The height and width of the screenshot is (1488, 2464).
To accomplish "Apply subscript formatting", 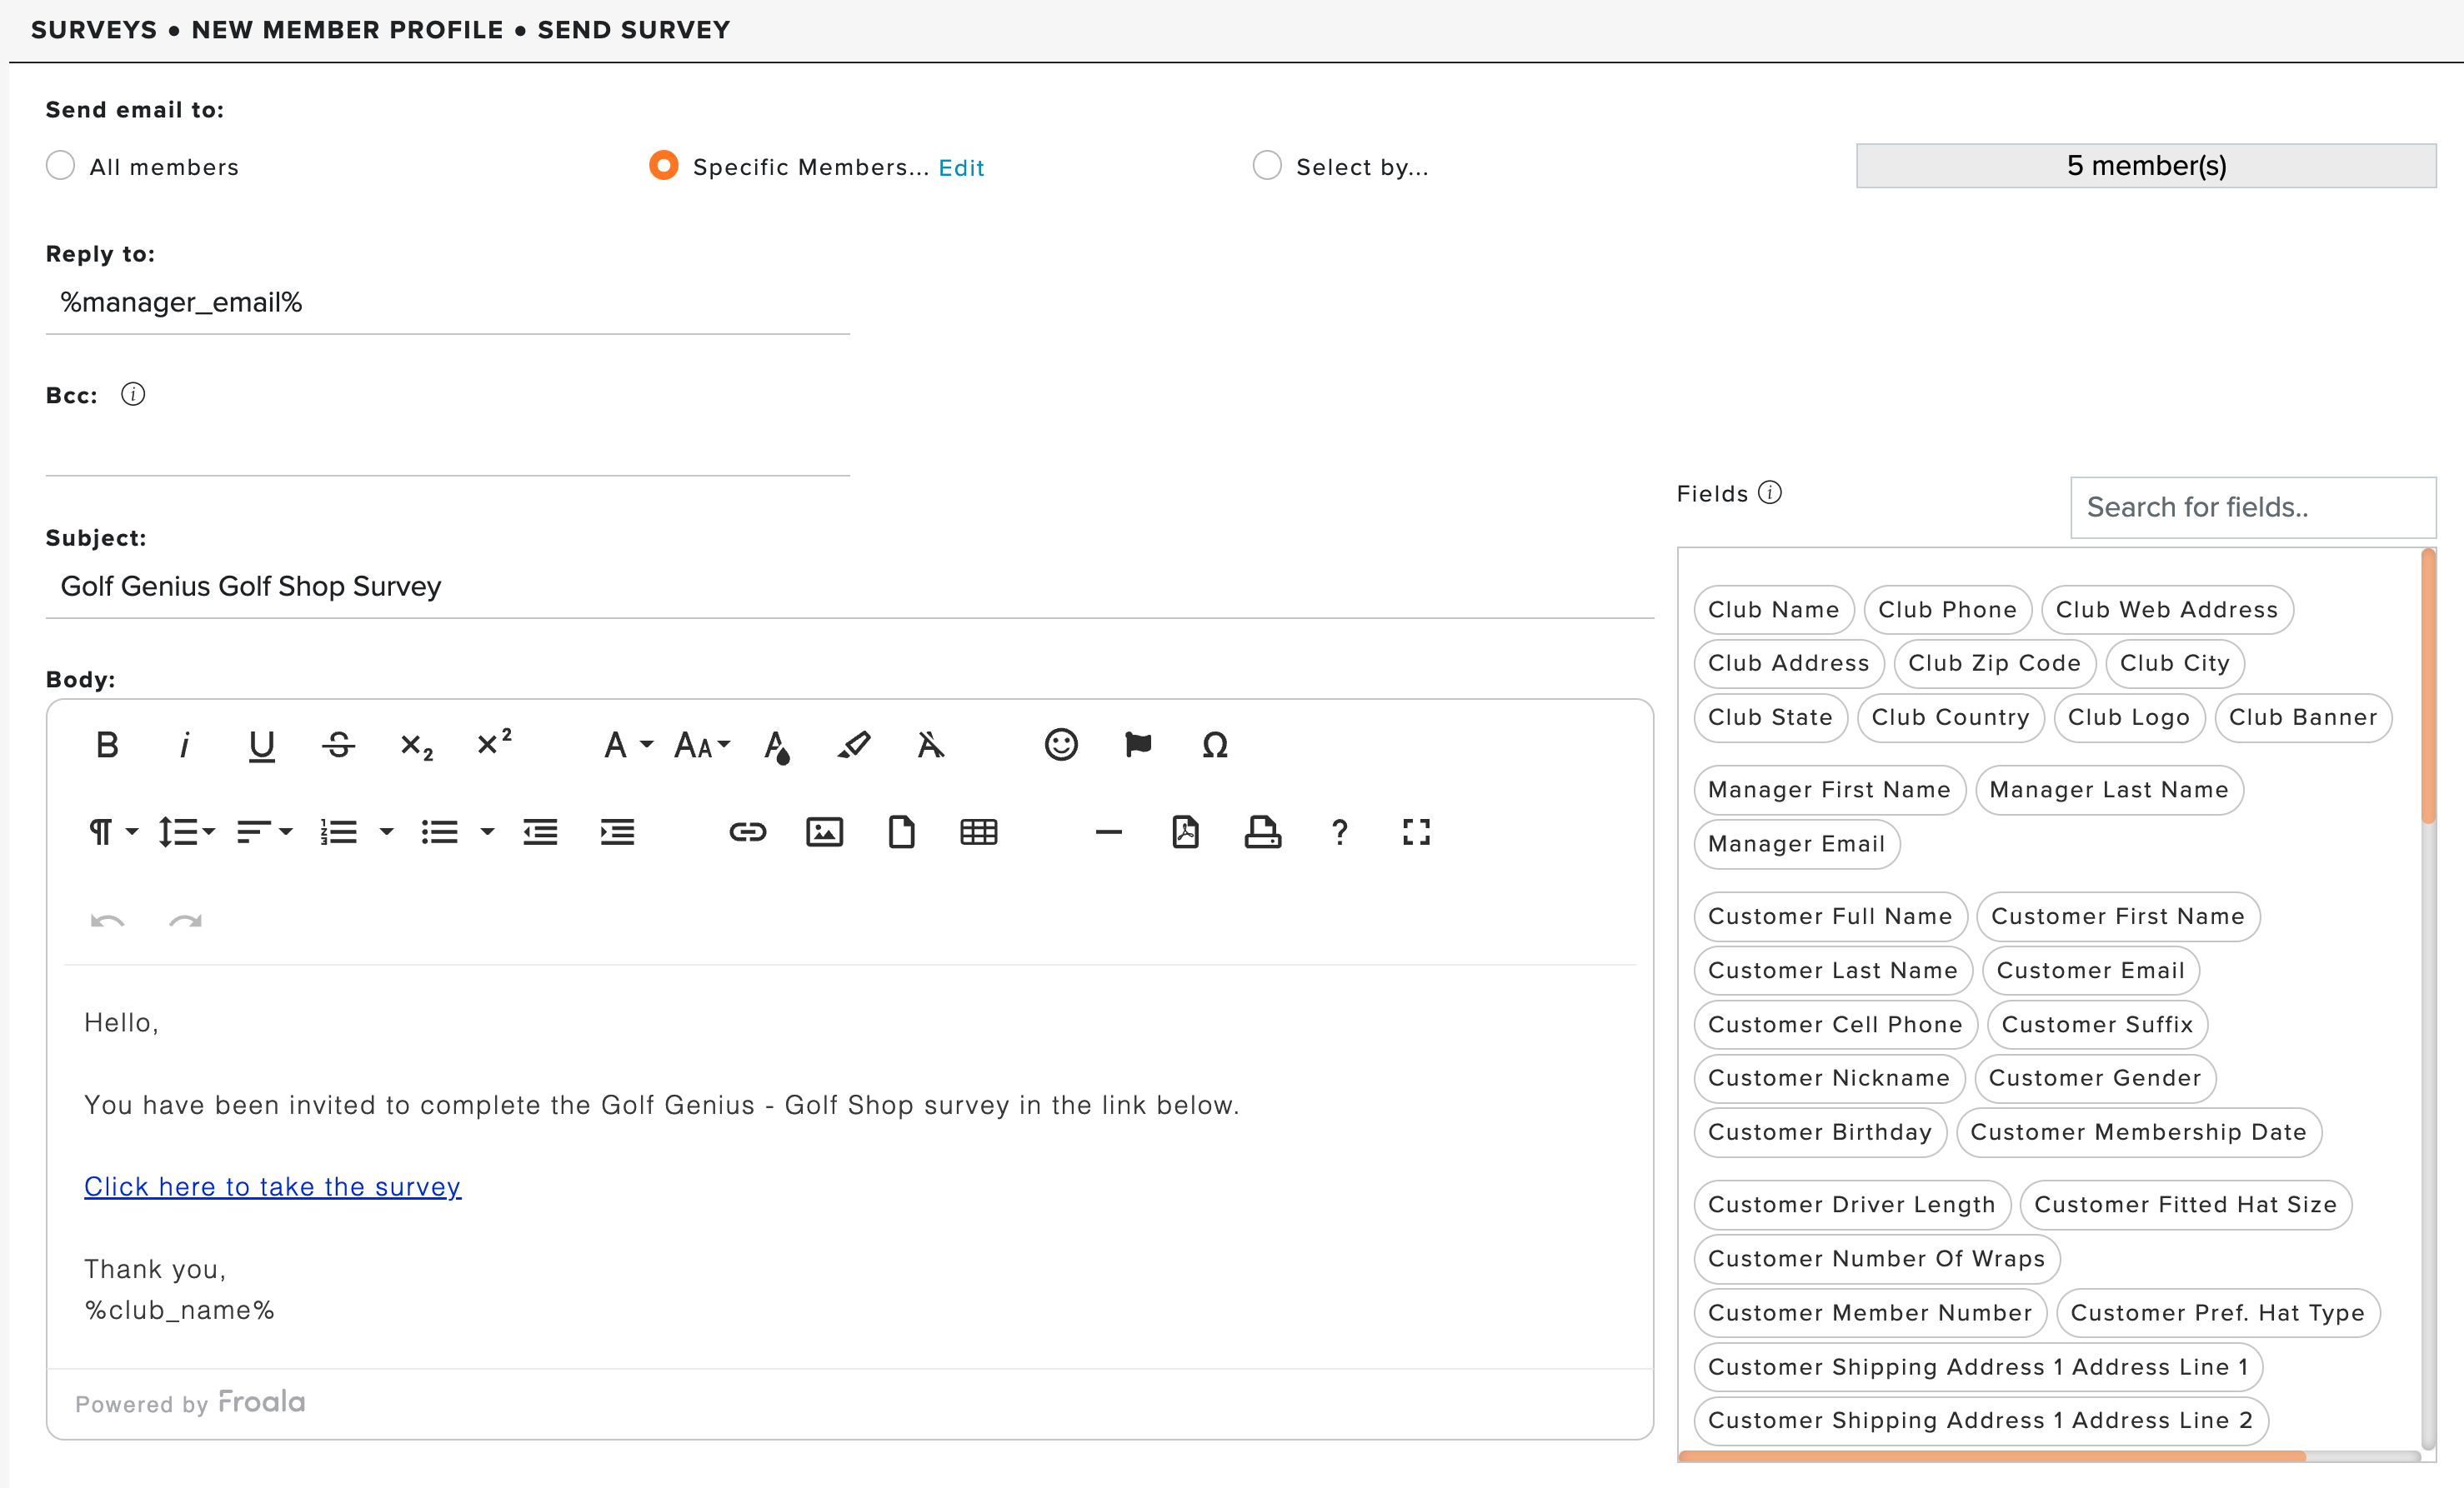I will pyautogui.click(x=416, y=746).
